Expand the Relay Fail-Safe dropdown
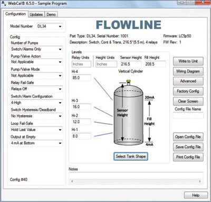 pyautogui.click(x=36, y=89)
